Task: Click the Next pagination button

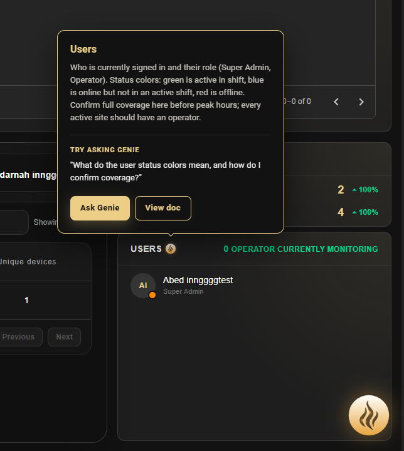Action: click(64, 337)
